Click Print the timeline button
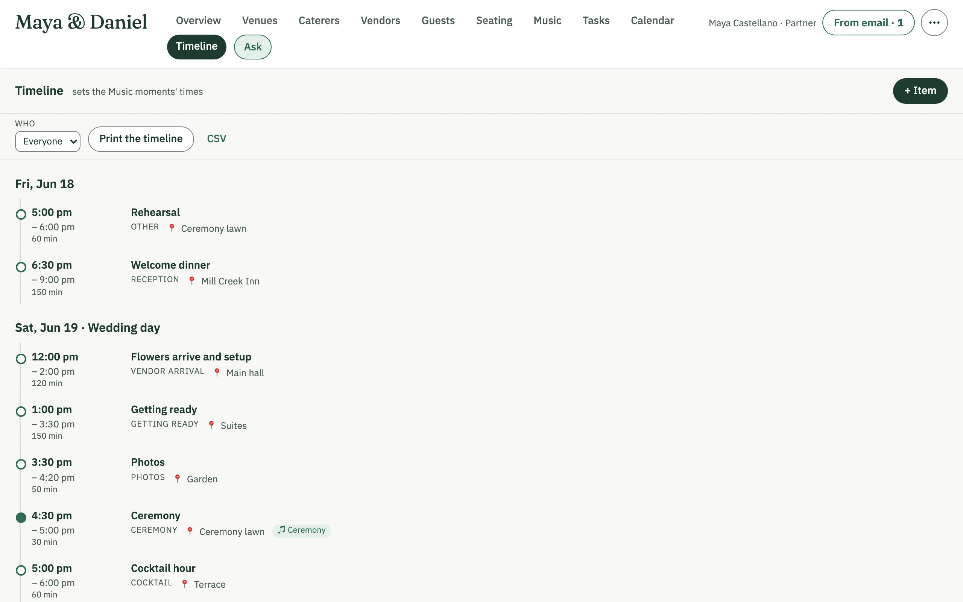 141,139
